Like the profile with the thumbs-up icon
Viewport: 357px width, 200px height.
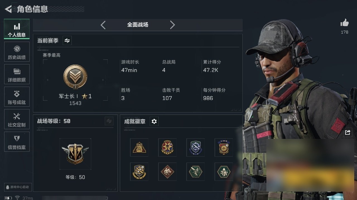click(x=344, y=23)
